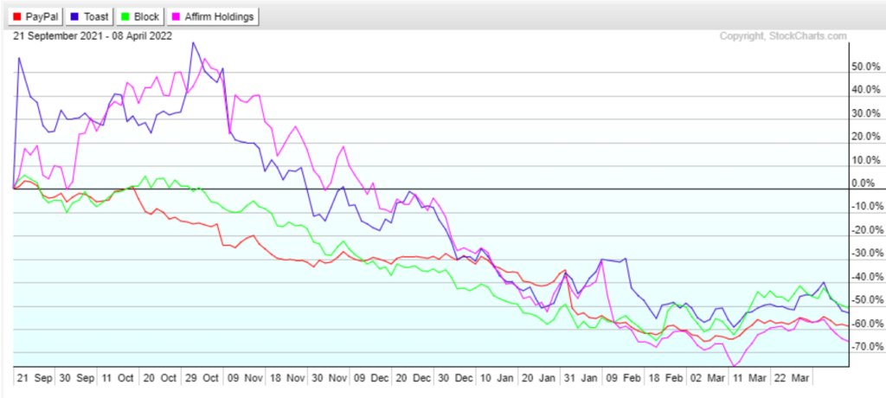Click the -70.0% y-axis label
This screenshot has height=398, width=886.
click(x=867, y=347)
